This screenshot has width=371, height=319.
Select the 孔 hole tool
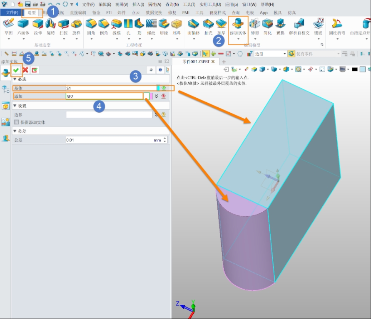(129, 27)
